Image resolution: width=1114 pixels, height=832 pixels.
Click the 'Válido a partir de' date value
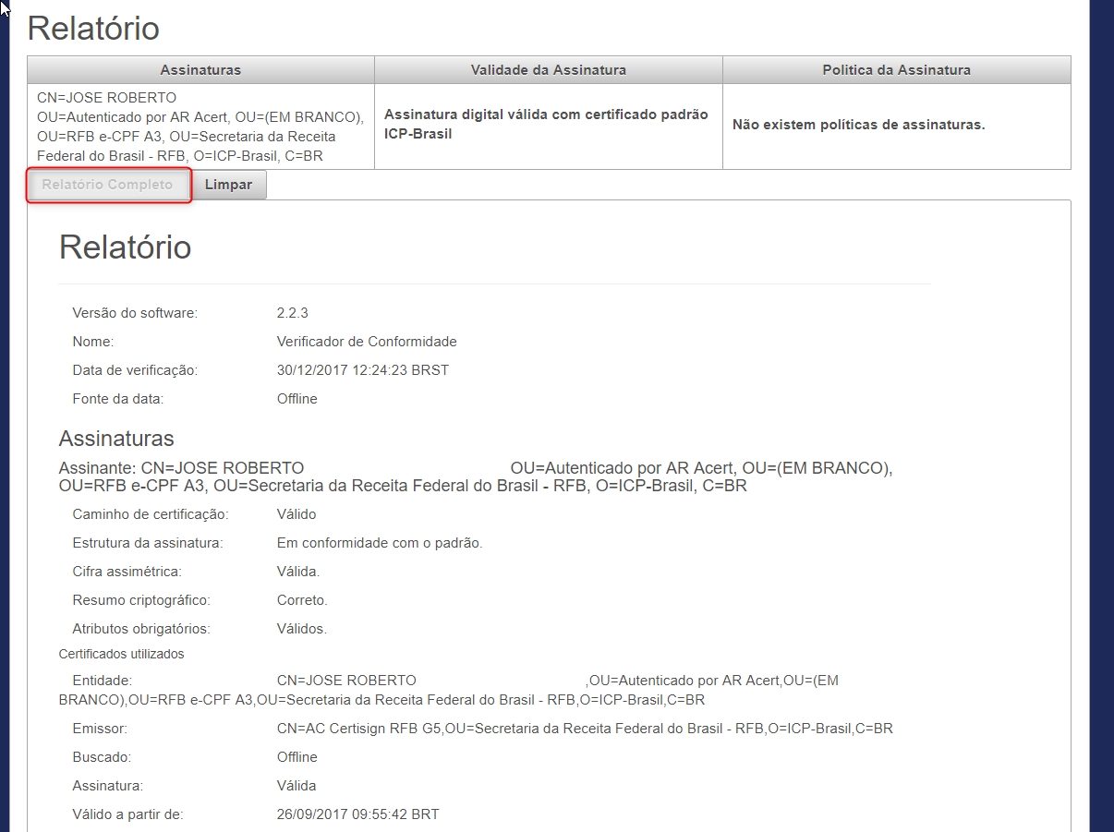357,814
